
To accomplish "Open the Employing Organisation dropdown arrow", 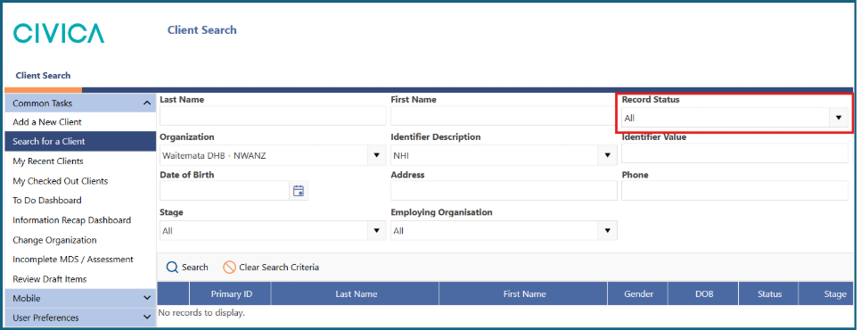I will (x=607, y=231).
